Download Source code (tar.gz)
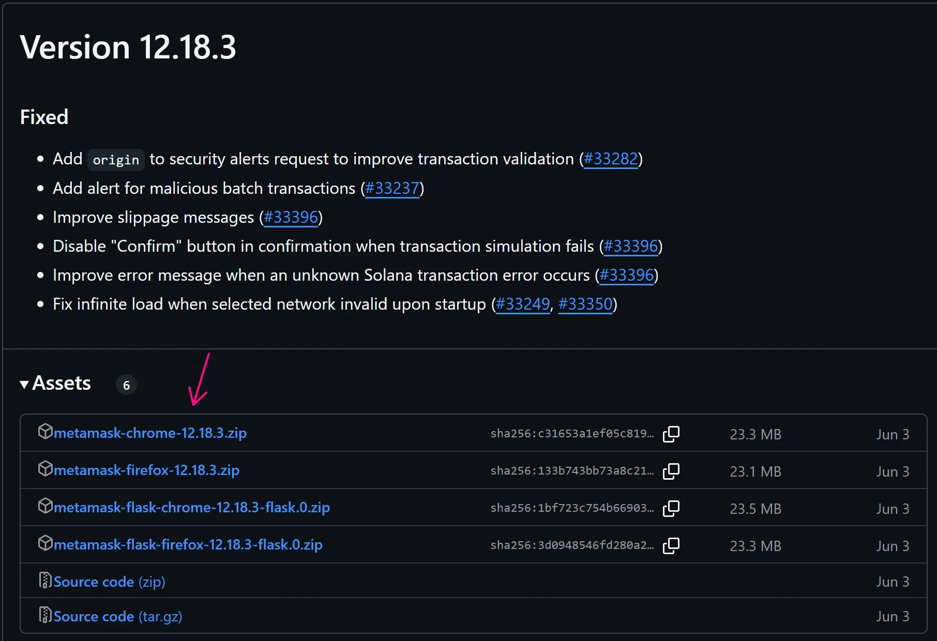 pyautogui.click(x=117, y=617)
